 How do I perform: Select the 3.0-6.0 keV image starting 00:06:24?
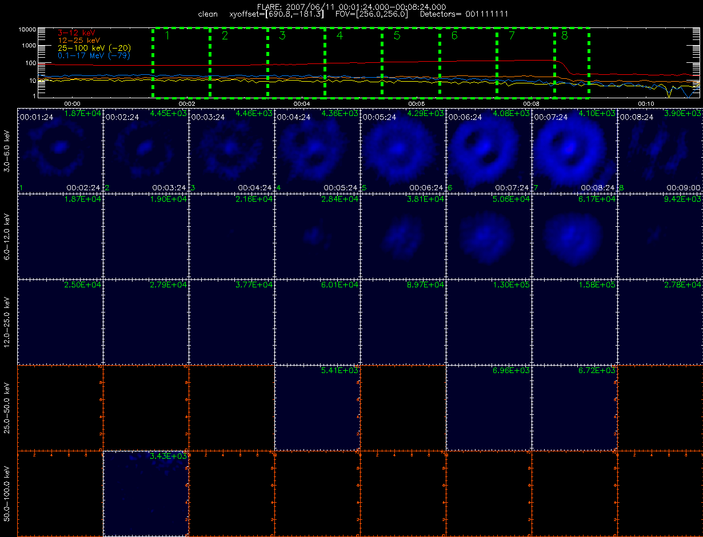[x=489, y=150]
